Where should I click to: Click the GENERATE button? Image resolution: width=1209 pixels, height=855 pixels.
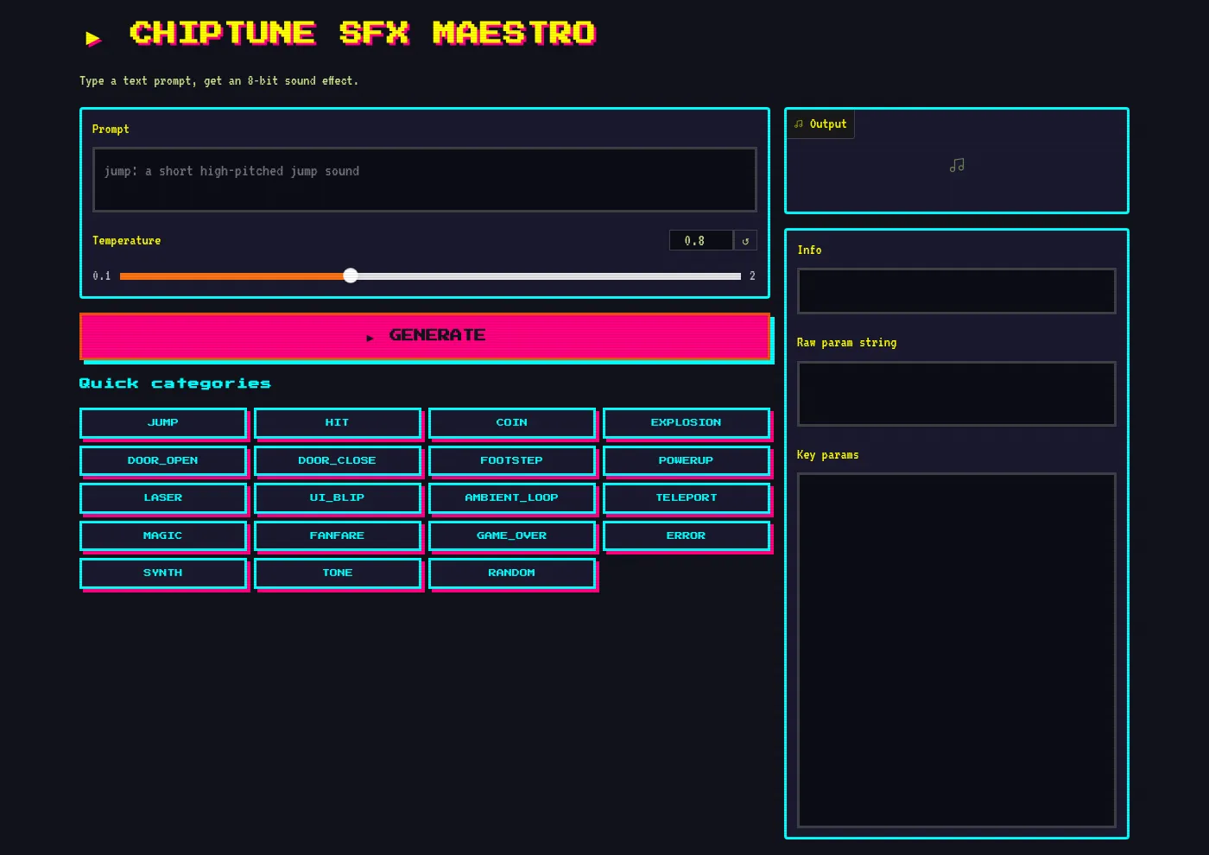(425, 335)
